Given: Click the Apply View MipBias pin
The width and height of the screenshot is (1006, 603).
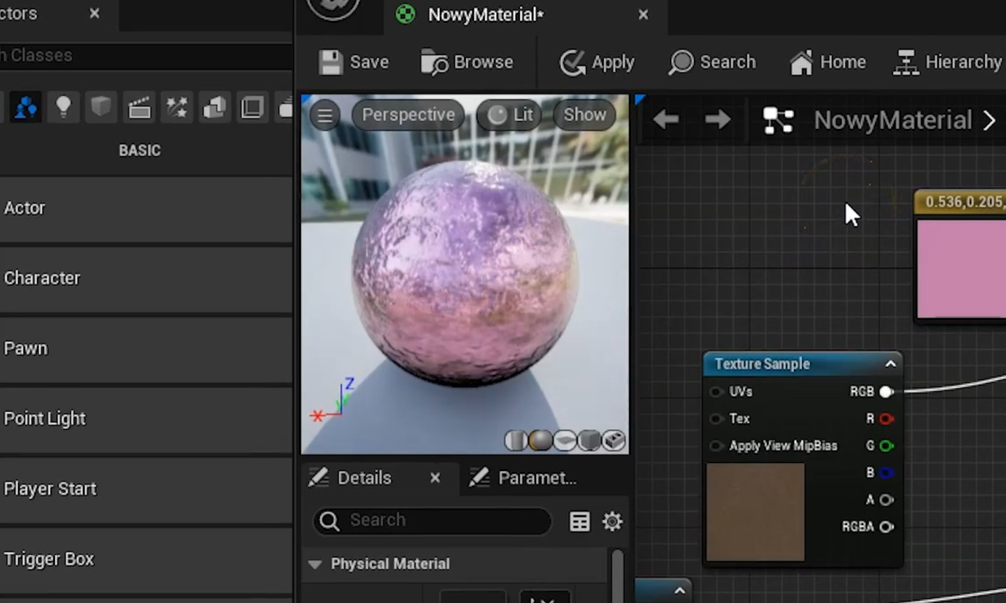Looking at the screenshot, I should [716, 446].
